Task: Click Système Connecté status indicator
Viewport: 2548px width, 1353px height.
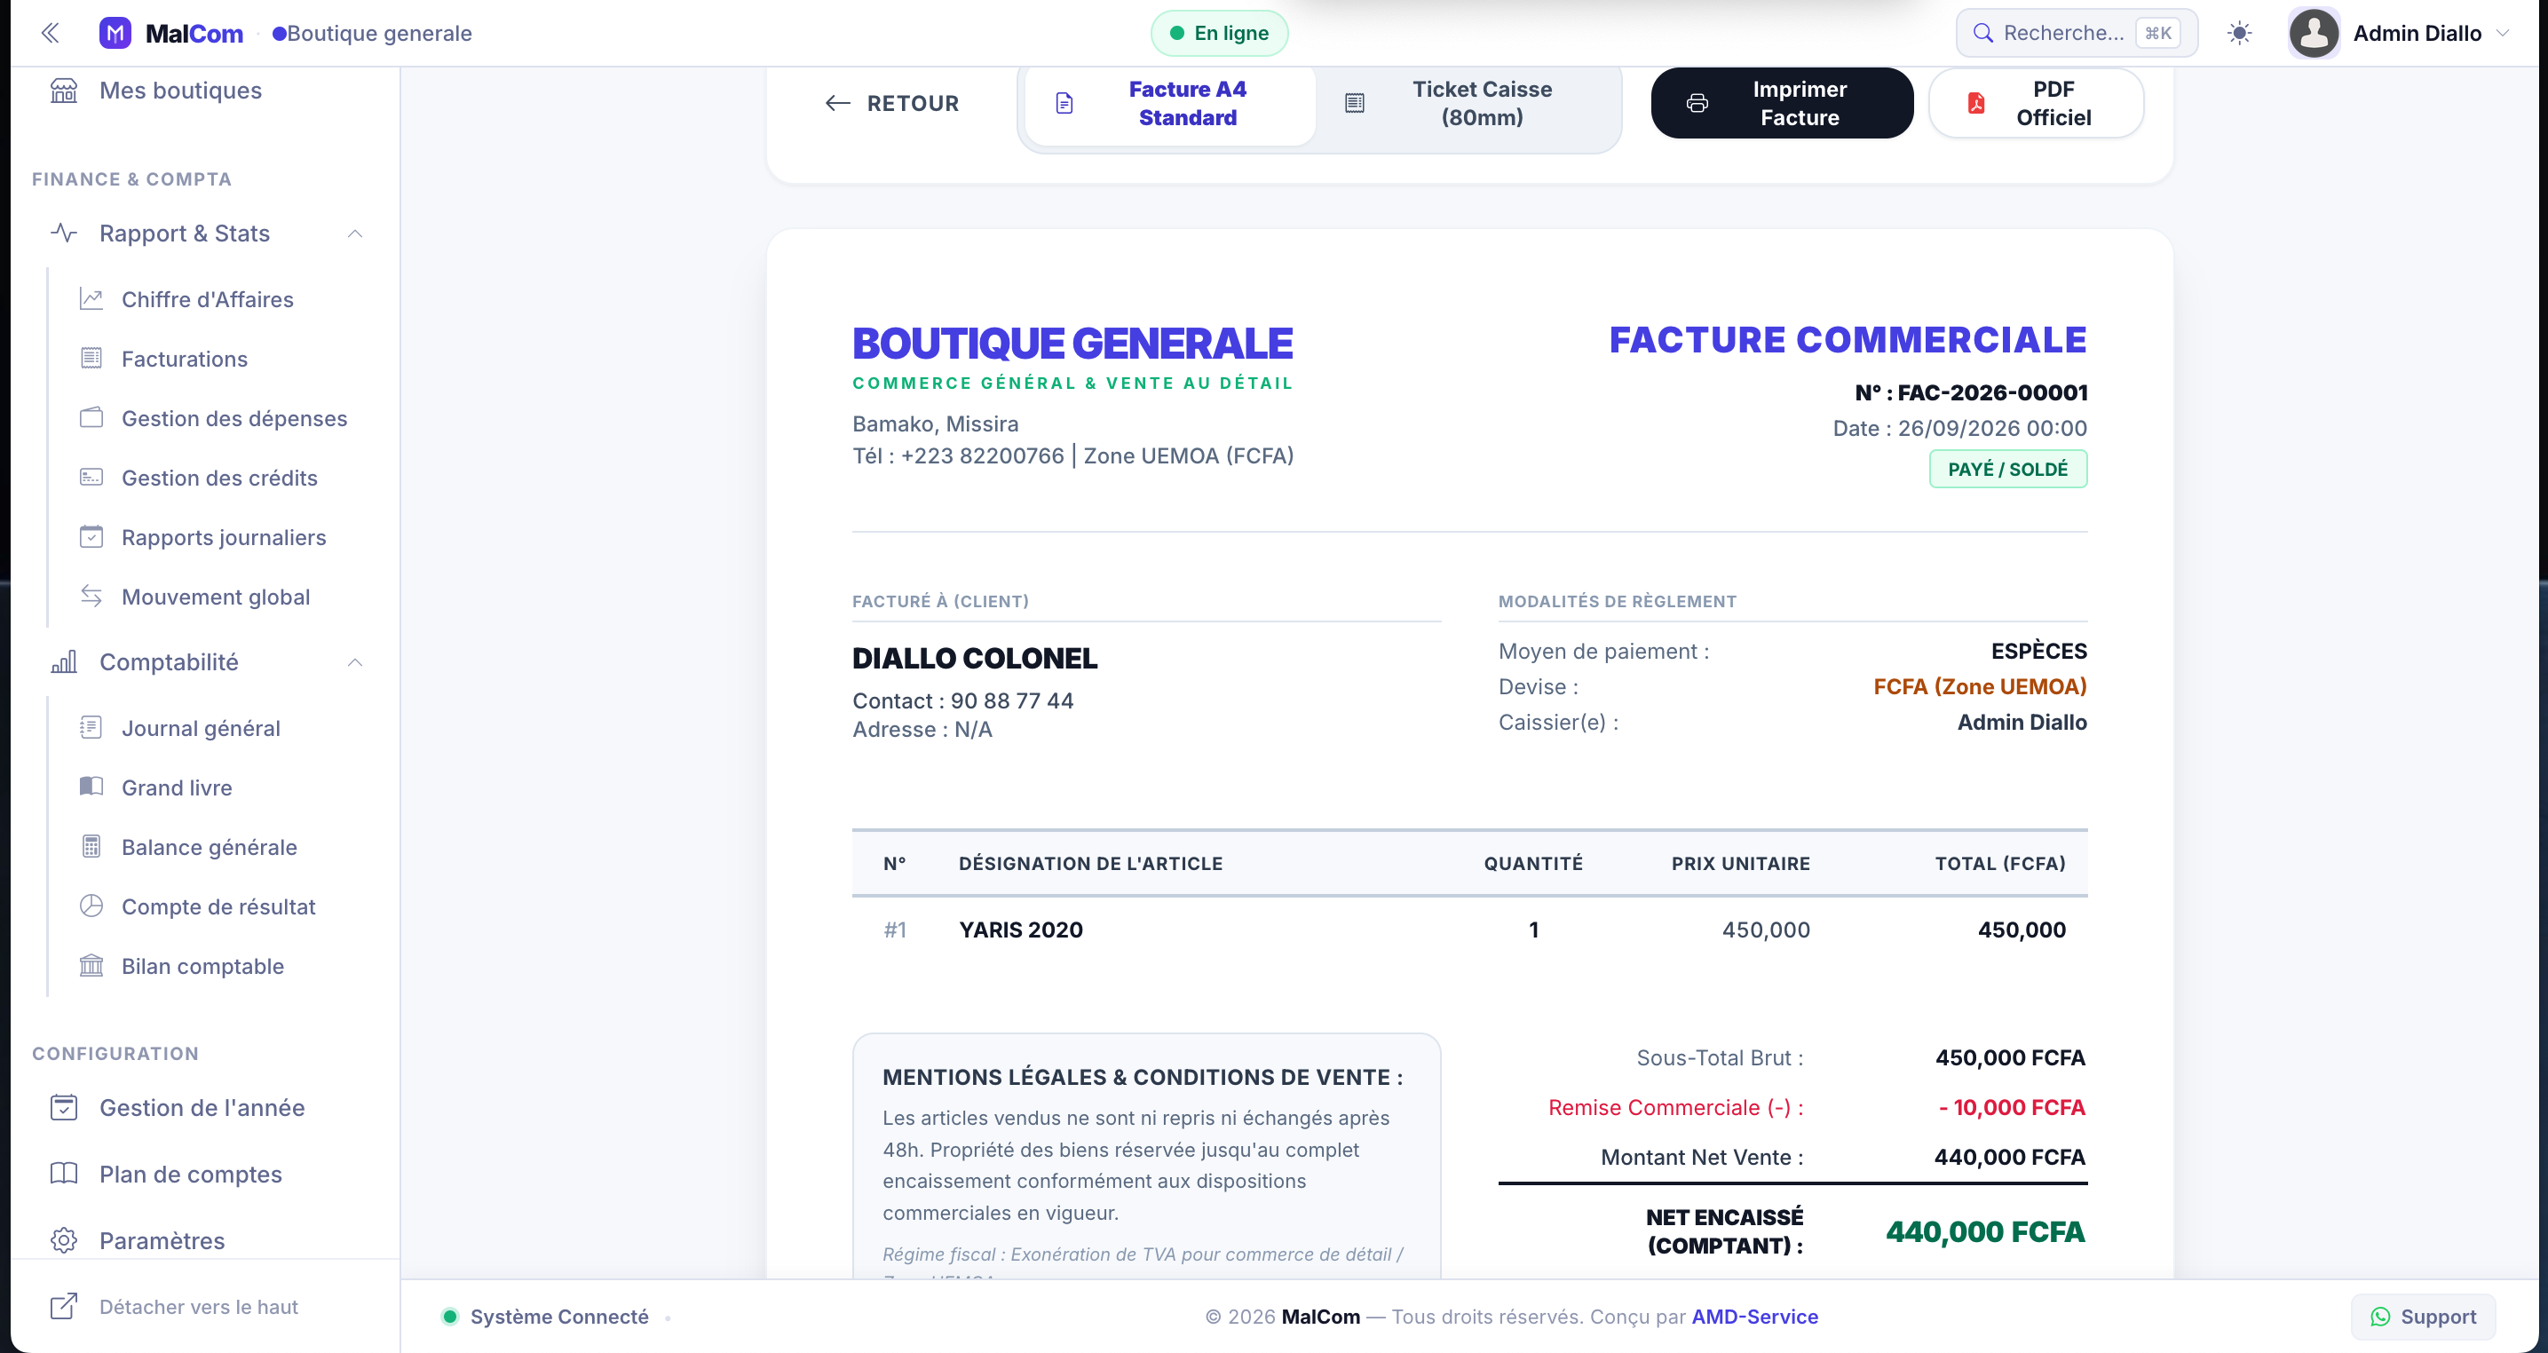Action: (x=545, y=1317)
